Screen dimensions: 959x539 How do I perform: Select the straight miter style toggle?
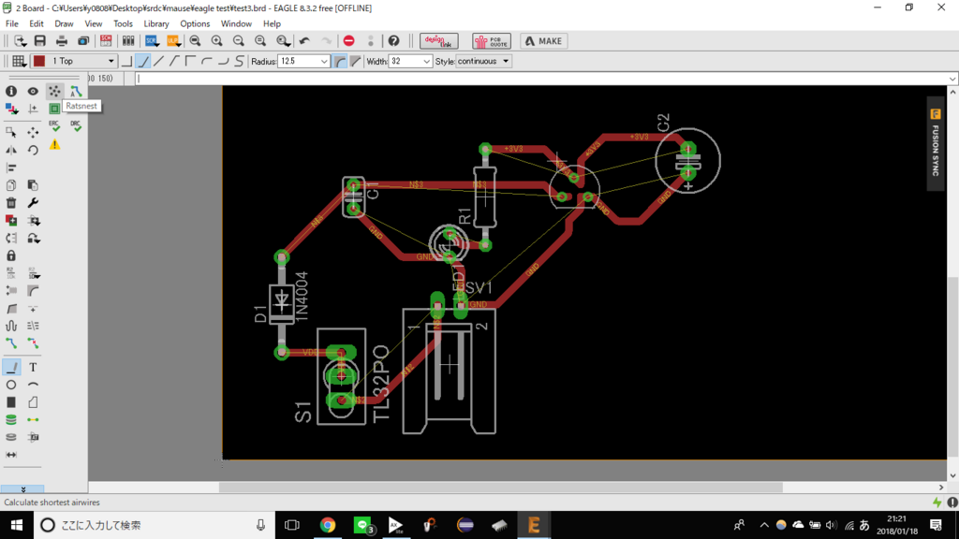pyautogui.click(x=355, y=61)
